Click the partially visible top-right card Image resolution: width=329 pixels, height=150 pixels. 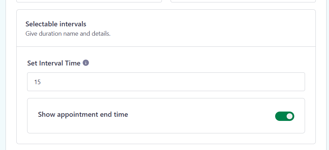[243, 1]
